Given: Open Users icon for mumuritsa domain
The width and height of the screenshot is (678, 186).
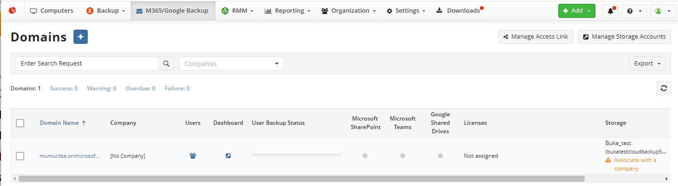Looking at the screenshot, I should (x=193, y=156).
